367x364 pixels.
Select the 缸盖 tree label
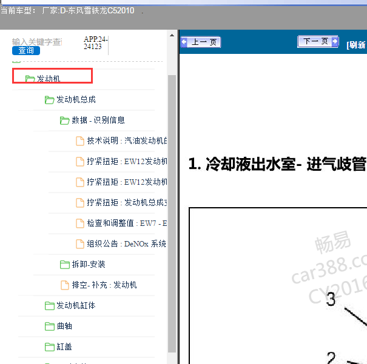coord(64,346)
